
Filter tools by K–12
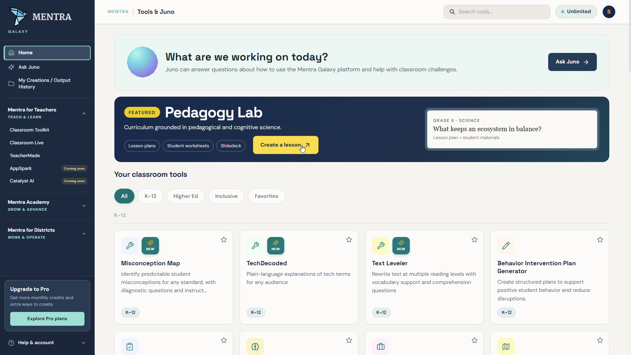[x=151, y=196]
